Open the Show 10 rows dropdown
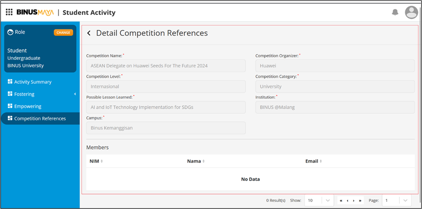 (x=319, y=201)
